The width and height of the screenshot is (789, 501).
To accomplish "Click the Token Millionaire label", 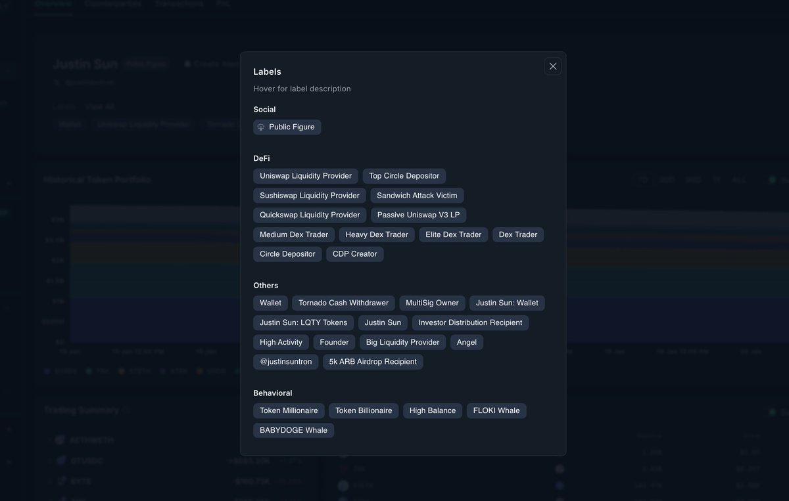I will 289,411.
